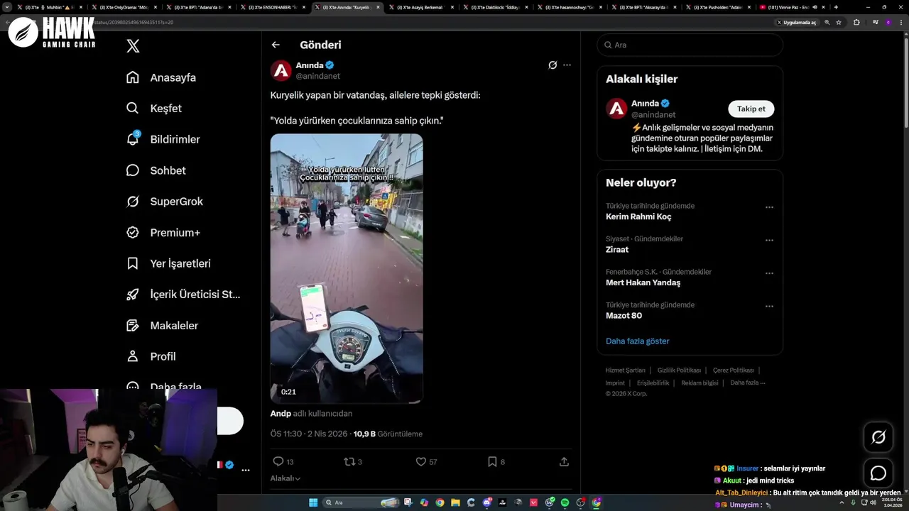
Task: Click Daha fazla göster under trends
Action: (x=637, y=341)
